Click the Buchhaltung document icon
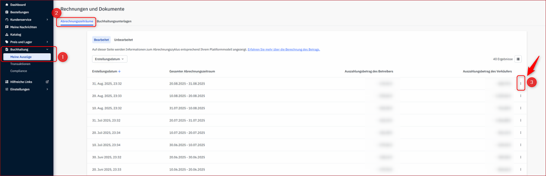 pyautogui.click(x=7, y=50)
